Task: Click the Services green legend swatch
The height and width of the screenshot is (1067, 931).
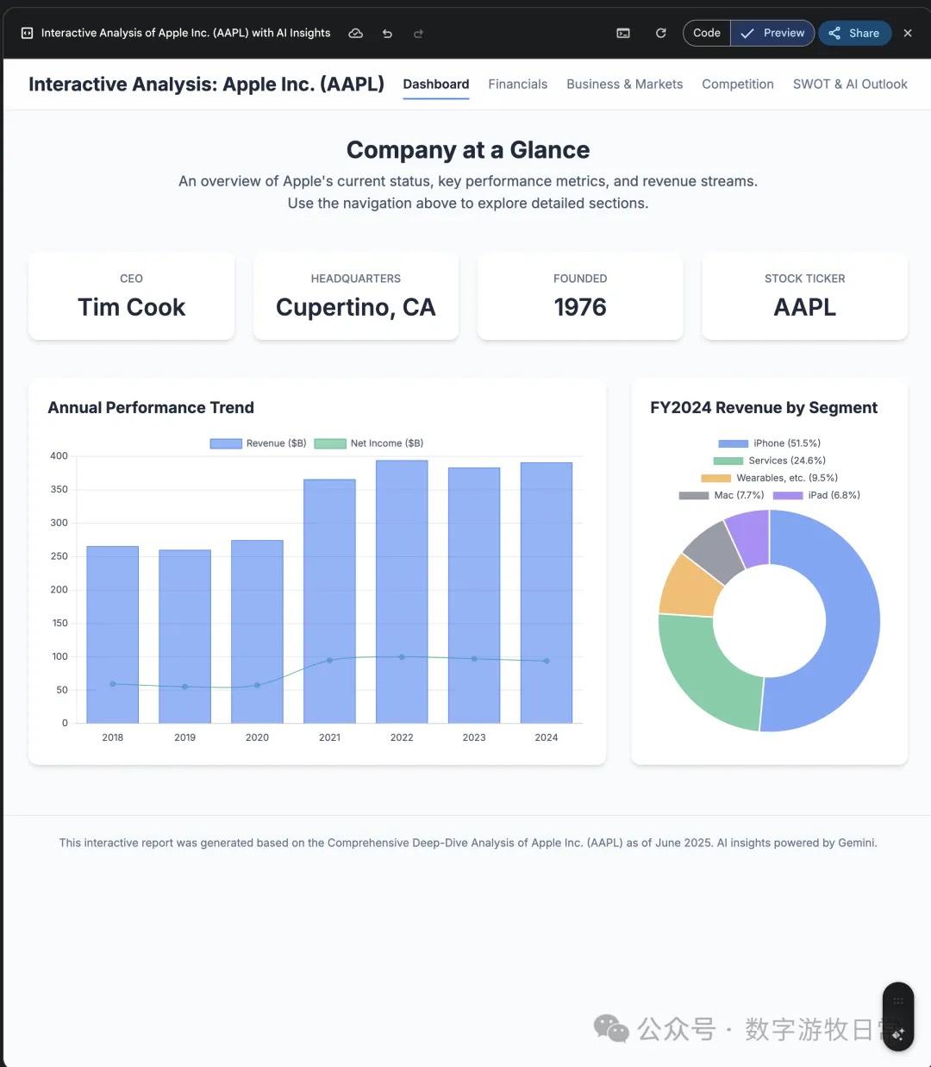Action: 728,461
